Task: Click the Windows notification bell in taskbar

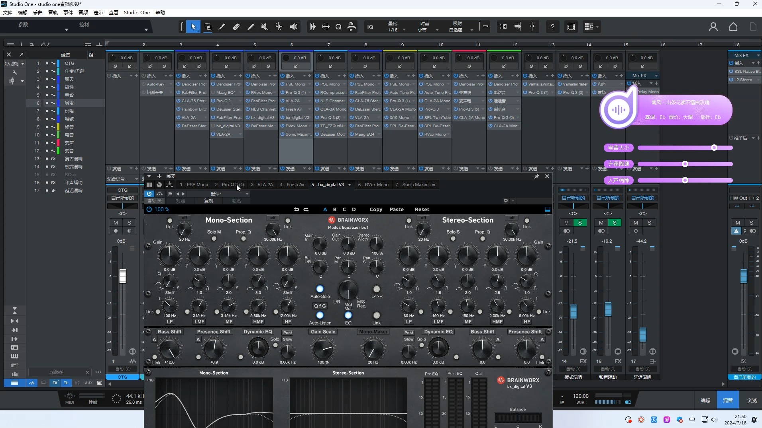Action: pyautogui.click(x=754, y=420)
